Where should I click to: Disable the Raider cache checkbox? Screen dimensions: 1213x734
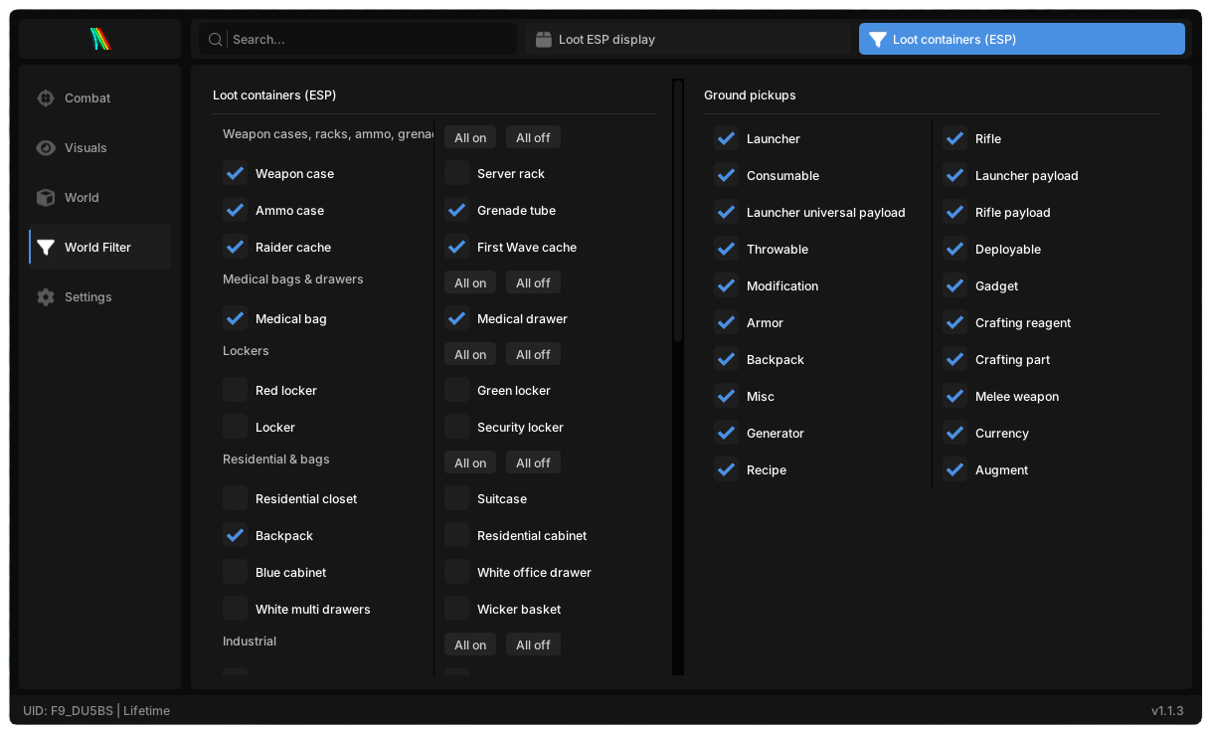(236, 247)
